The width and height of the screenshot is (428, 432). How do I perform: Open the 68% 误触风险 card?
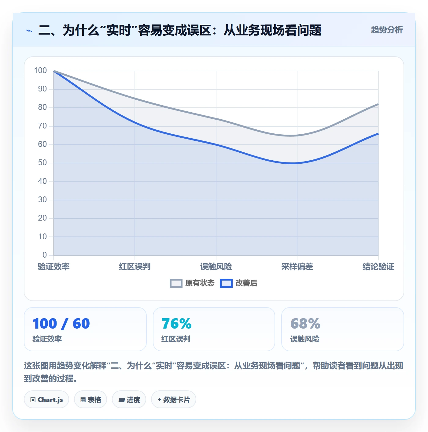(x=343, y=329)
